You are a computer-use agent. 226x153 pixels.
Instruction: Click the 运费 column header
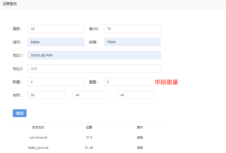pyautogui.click(x=89, y=127)
